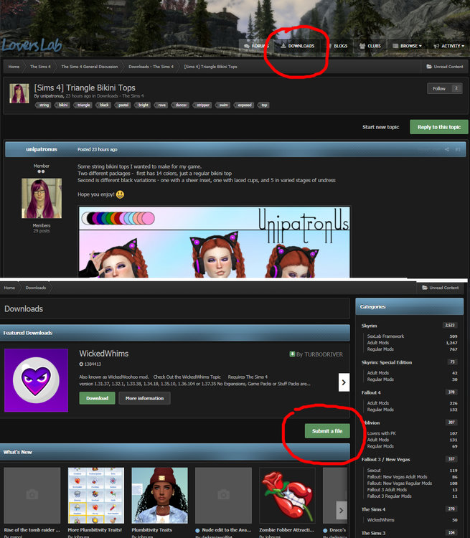The image size is (470, 538).
Task: Click the green Download button for WickedWhims
Action: 97,398
